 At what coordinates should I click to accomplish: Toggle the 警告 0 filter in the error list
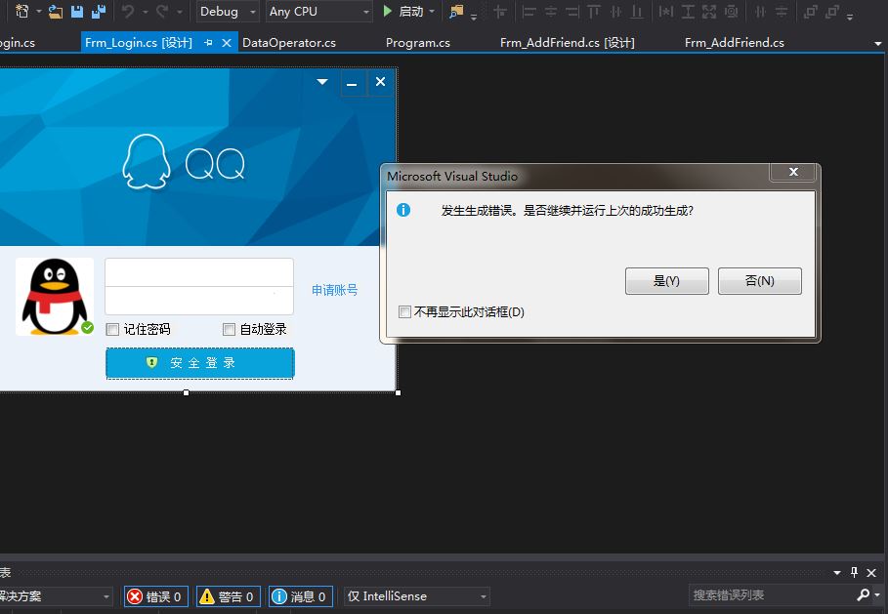(x=229, y=596)
